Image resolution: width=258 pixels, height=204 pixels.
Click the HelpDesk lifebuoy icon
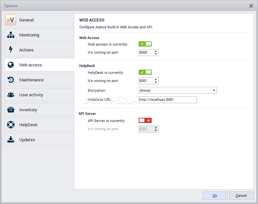click(11, 125)
